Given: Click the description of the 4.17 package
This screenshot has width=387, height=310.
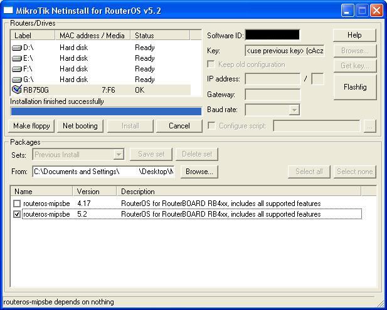Looking at the screenshot, I should (x=221, y=204).
